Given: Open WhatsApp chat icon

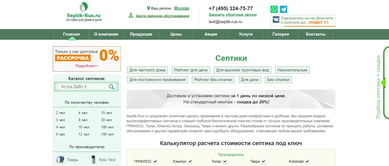Looking at the screenshot, I should click(274, 9).
